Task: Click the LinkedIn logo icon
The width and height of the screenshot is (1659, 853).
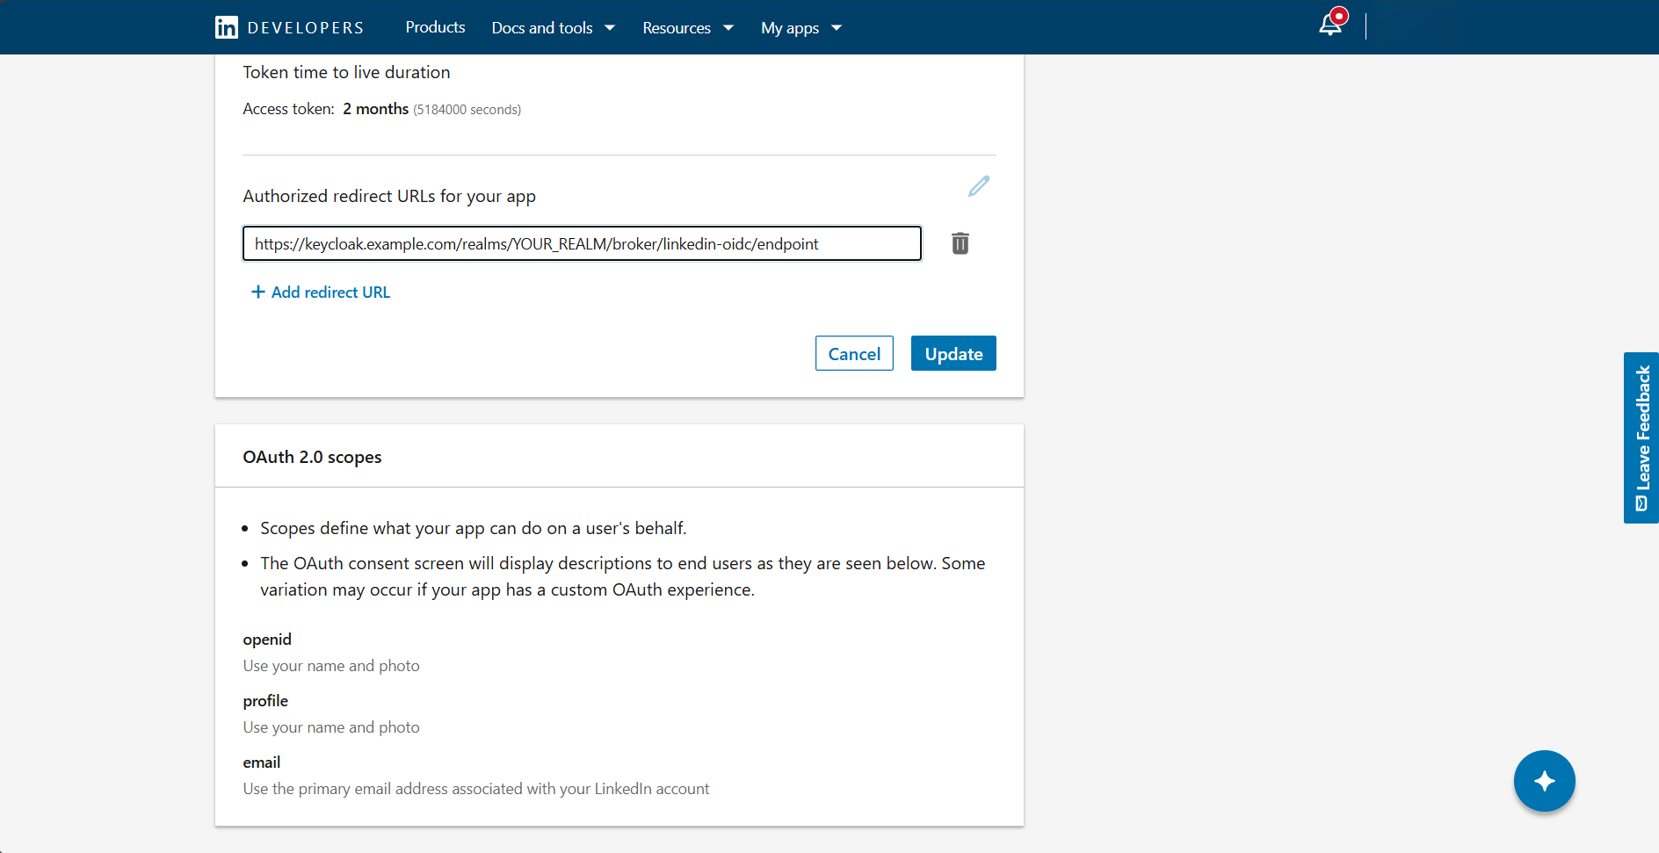Action: (226, 27)
